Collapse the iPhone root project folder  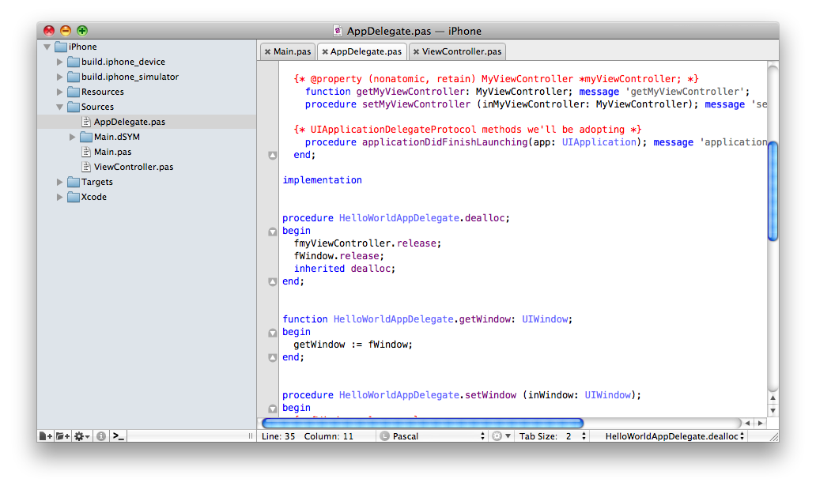click(x=47, y=47)
